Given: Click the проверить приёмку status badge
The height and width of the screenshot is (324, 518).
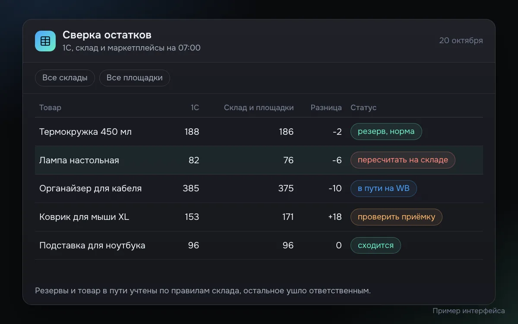Looking at the screenshot, I should click(396, 217).
